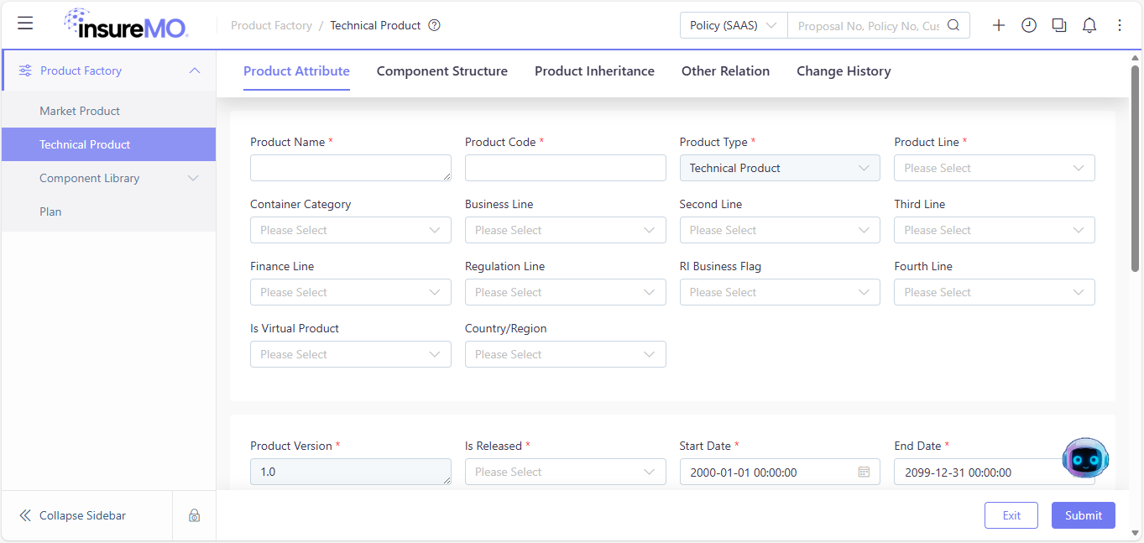Focus the Product Name text field
Image resolution: width=1144 pixels, height=543 pixels.
click(x=351, y=168)
